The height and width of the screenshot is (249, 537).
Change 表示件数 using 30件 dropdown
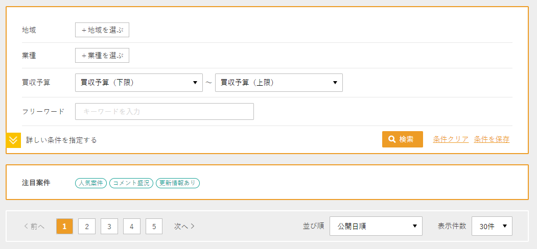coord(492,226)
